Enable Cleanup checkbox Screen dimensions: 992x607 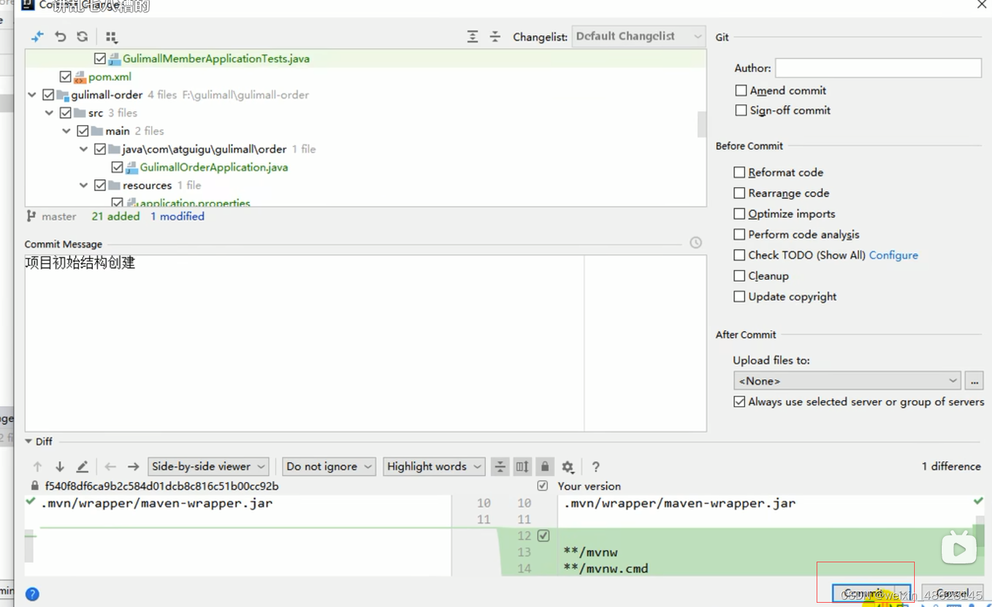pyautogui.click(x=739, y=276)
